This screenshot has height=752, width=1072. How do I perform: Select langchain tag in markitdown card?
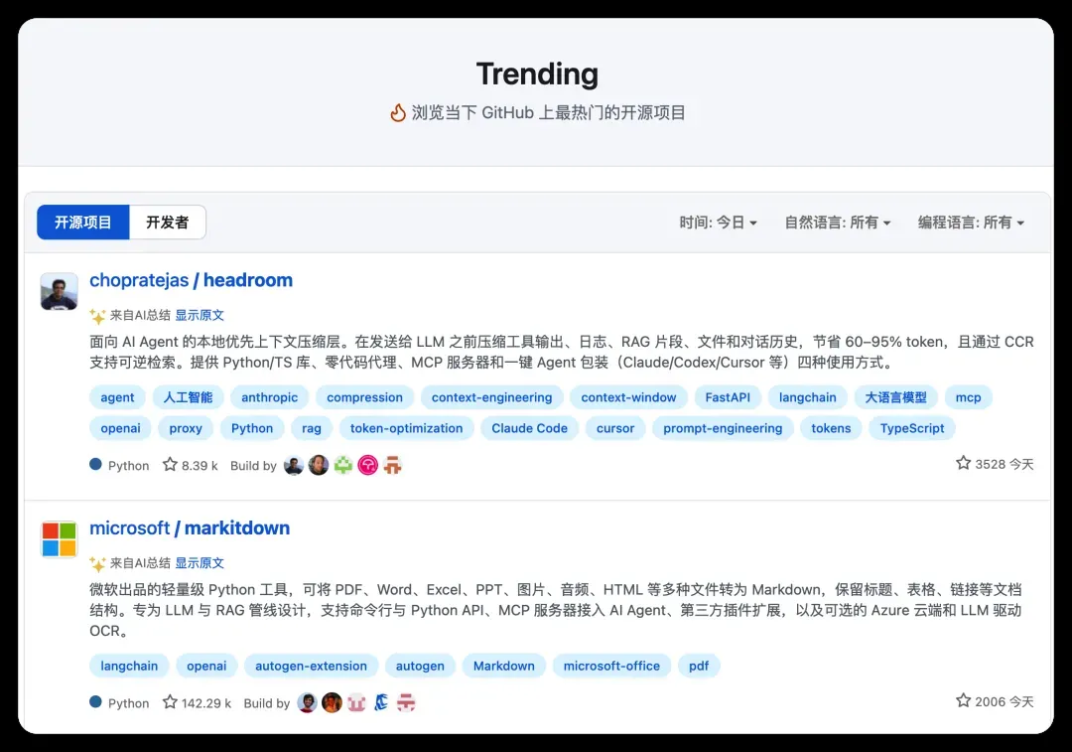pos(129,666)
